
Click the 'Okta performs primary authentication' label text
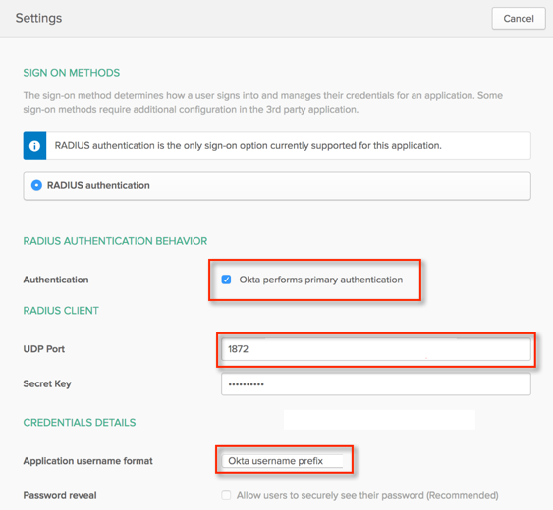click(x=321, y=280)
